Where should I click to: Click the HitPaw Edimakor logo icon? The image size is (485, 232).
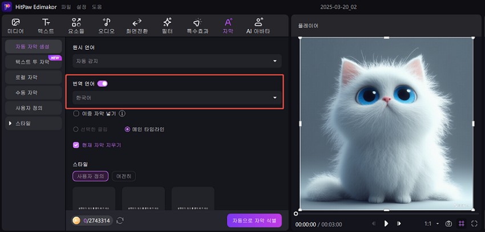click(7, 6)
